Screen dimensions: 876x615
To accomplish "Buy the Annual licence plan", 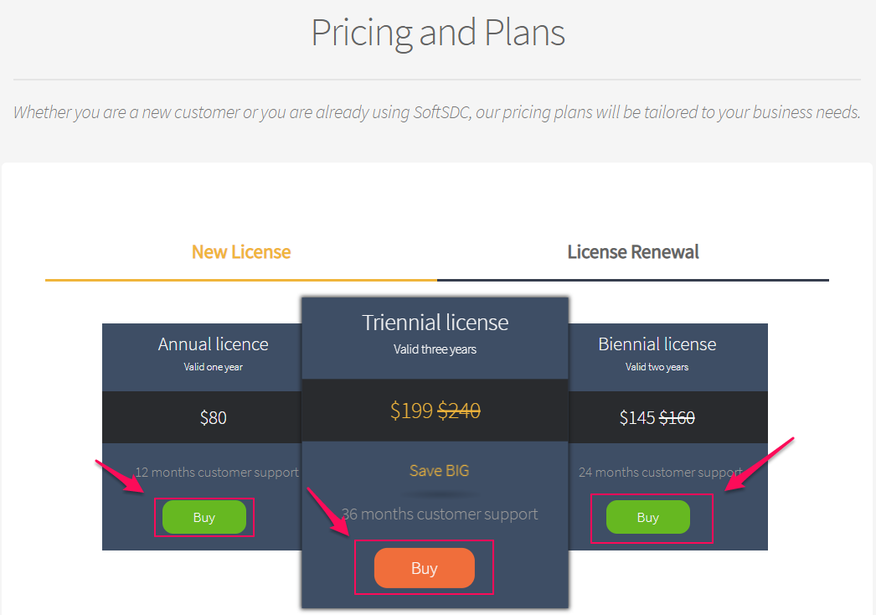I will (204, 517).
